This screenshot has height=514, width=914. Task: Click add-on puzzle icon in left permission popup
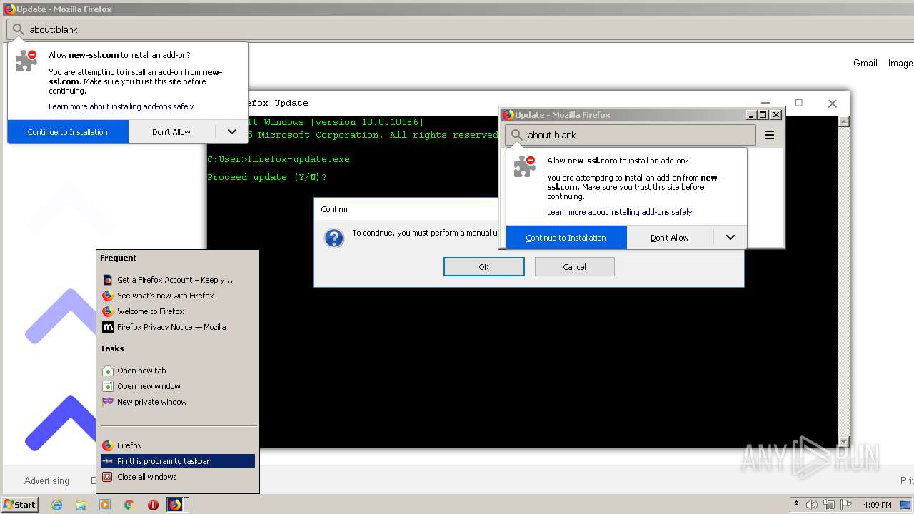point(26,61)
